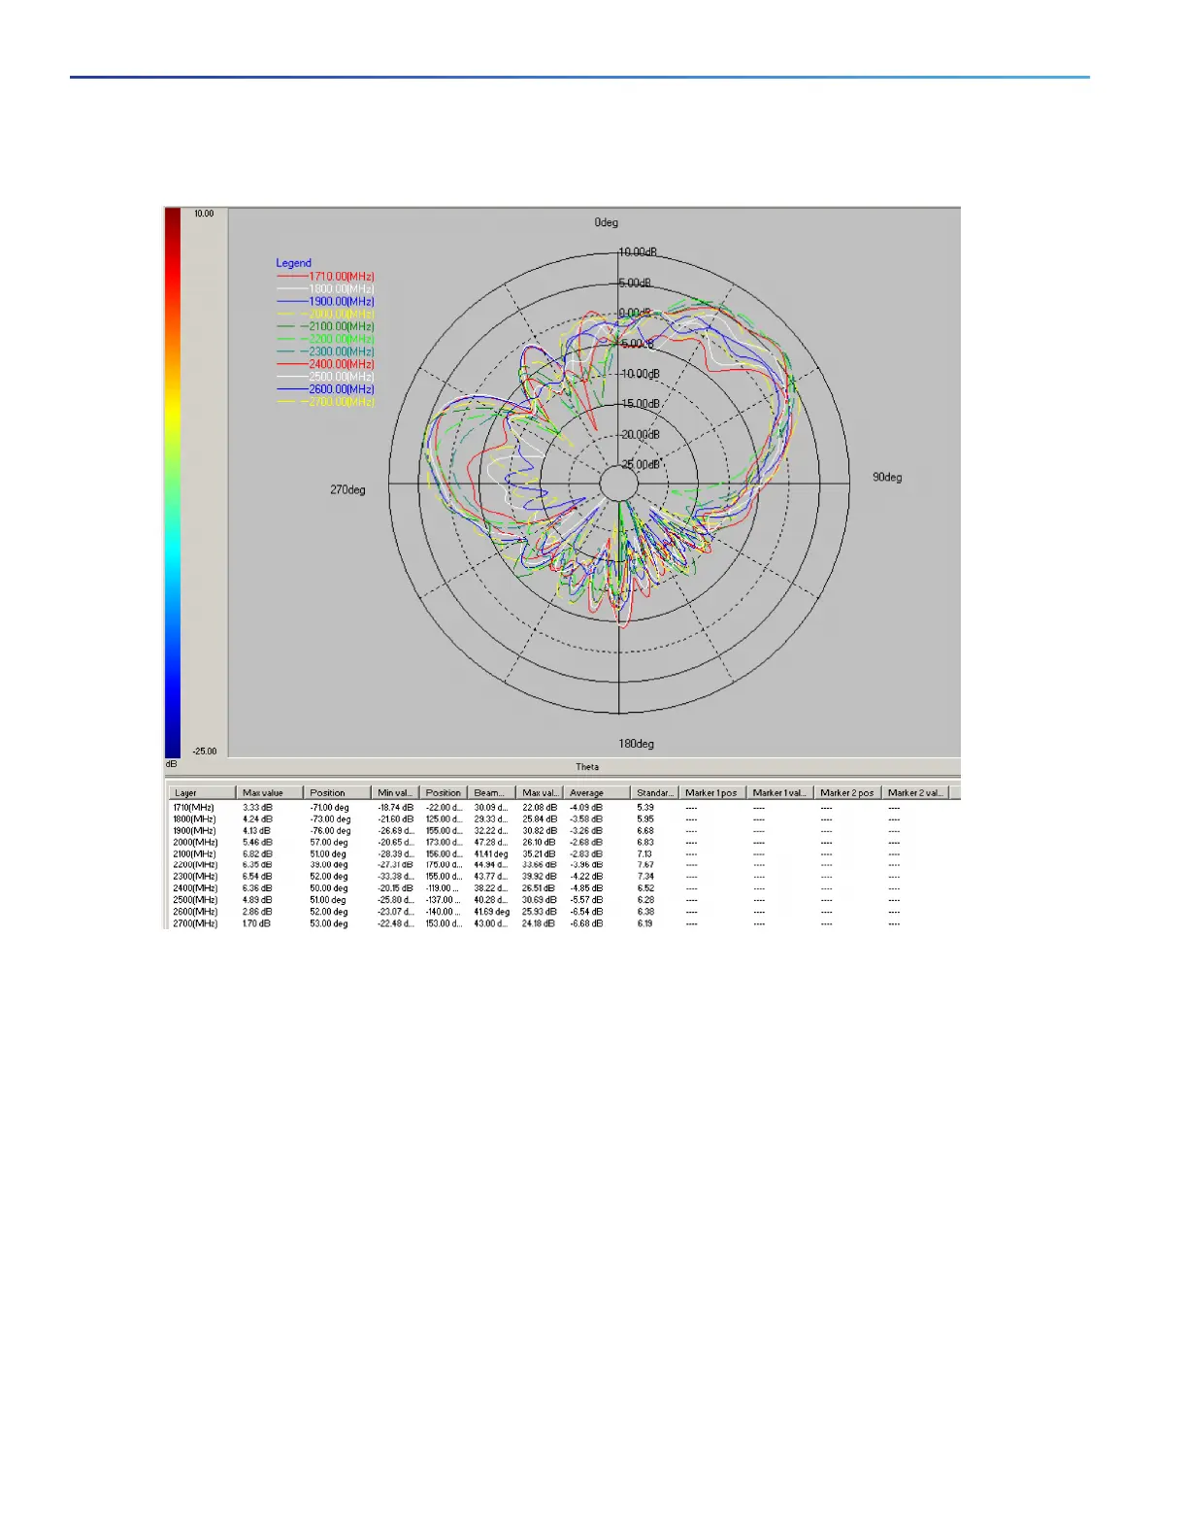Click the -2.68 dB average cell
Image resolution: width=1188 pixels, height=1538 pixels.
(x=586, y=842)
